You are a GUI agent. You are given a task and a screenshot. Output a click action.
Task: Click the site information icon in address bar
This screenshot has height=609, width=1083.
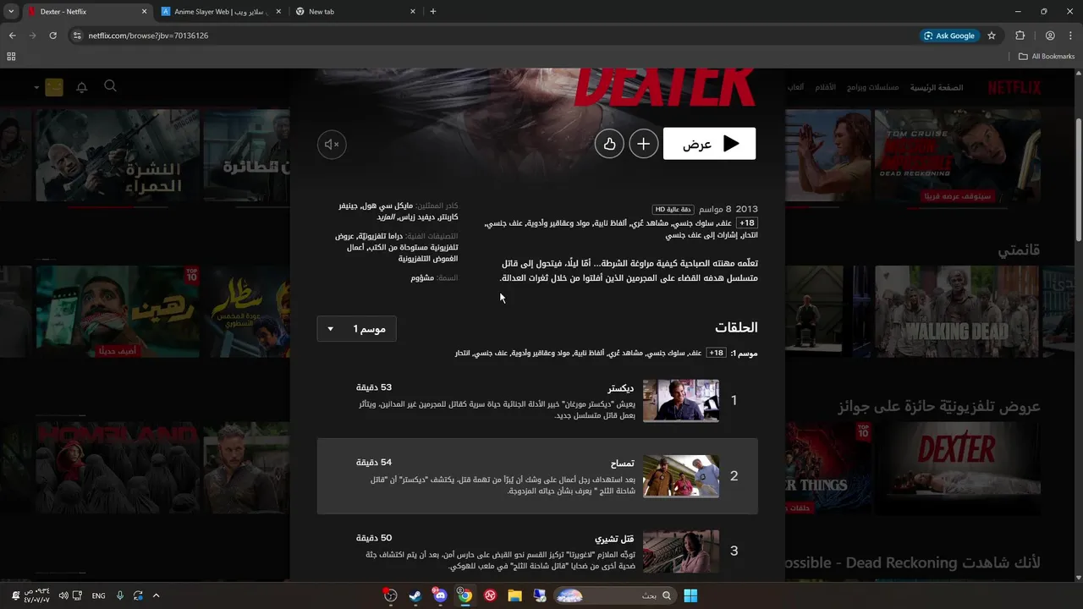coord(77,36)
